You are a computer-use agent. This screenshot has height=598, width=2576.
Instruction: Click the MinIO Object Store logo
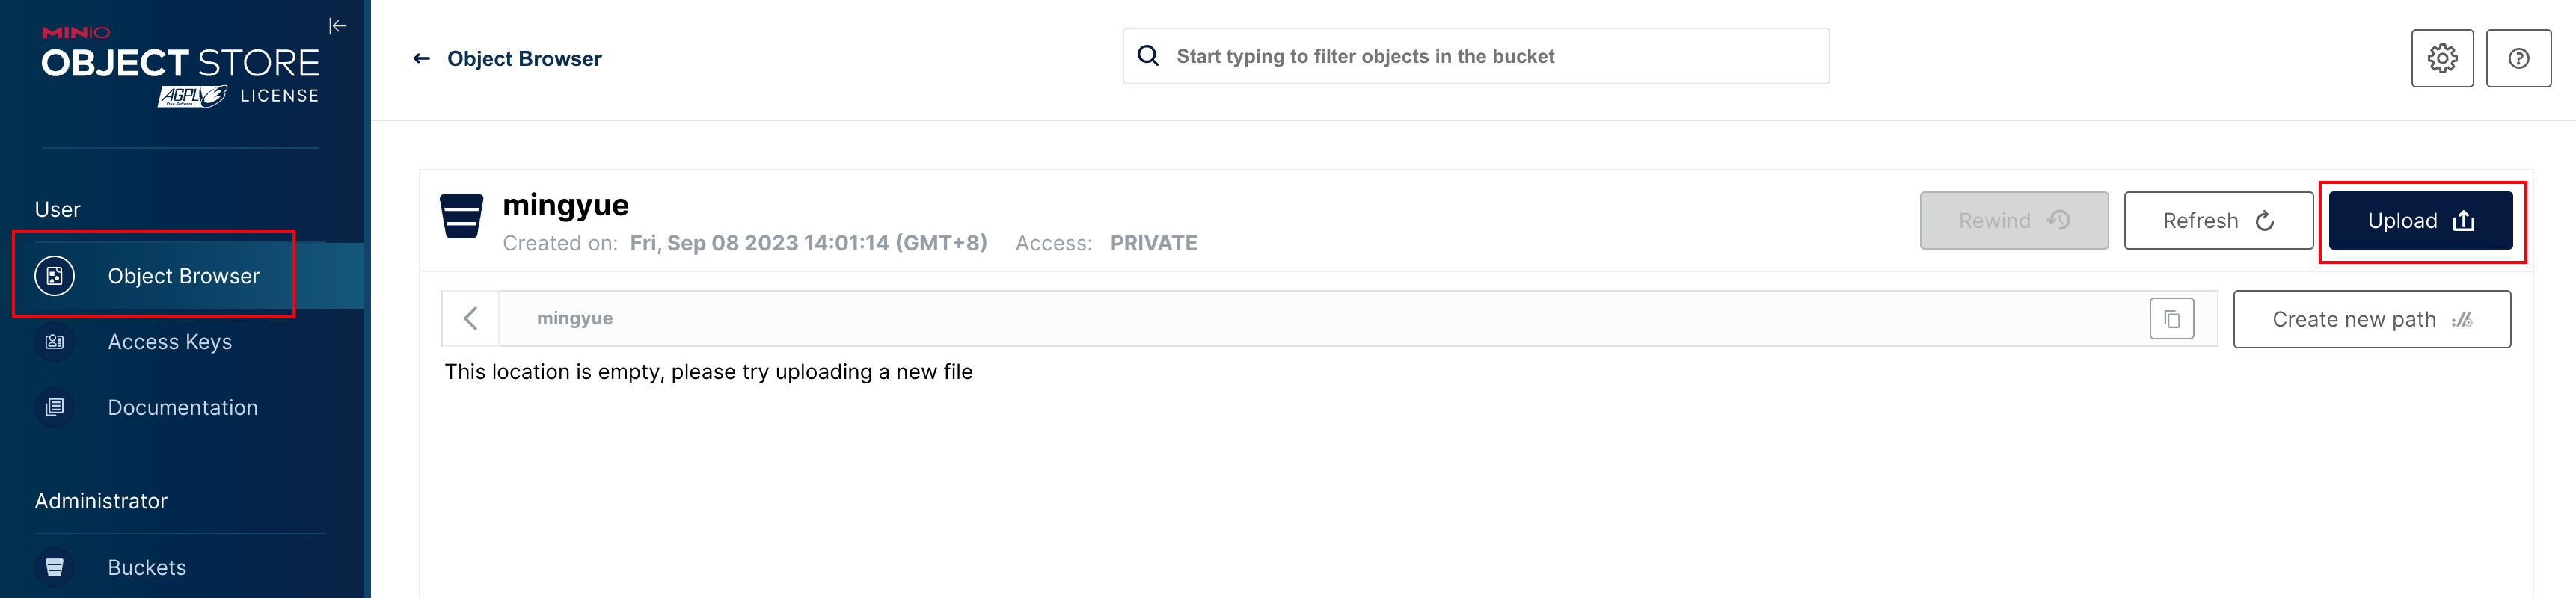click(180, 66)
